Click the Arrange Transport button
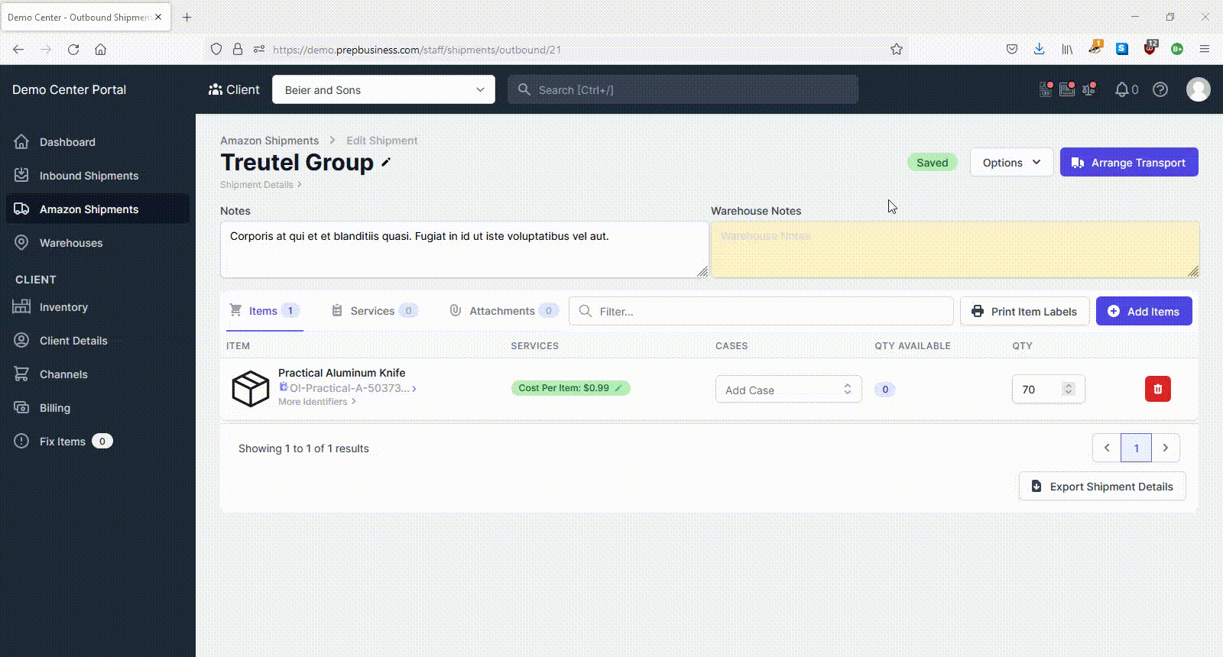 pyautogui.click(x=1129, y=162)
